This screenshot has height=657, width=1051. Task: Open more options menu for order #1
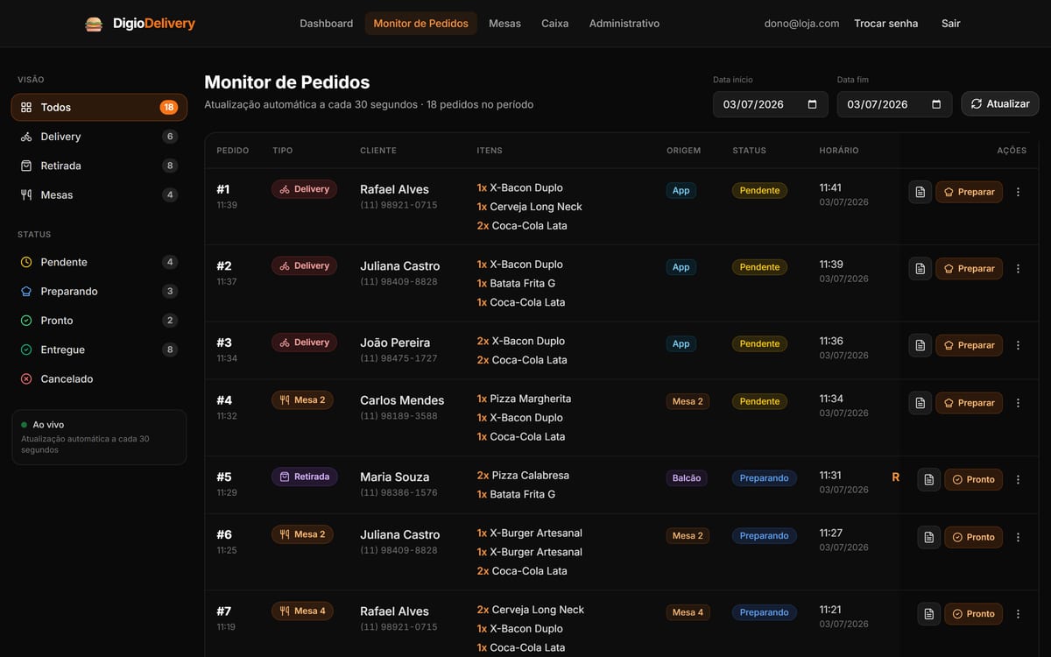pos(1018,192)
